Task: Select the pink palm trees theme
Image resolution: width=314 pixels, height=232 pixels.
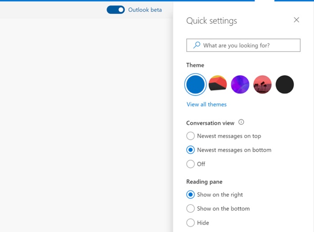Action: (262, 85)
